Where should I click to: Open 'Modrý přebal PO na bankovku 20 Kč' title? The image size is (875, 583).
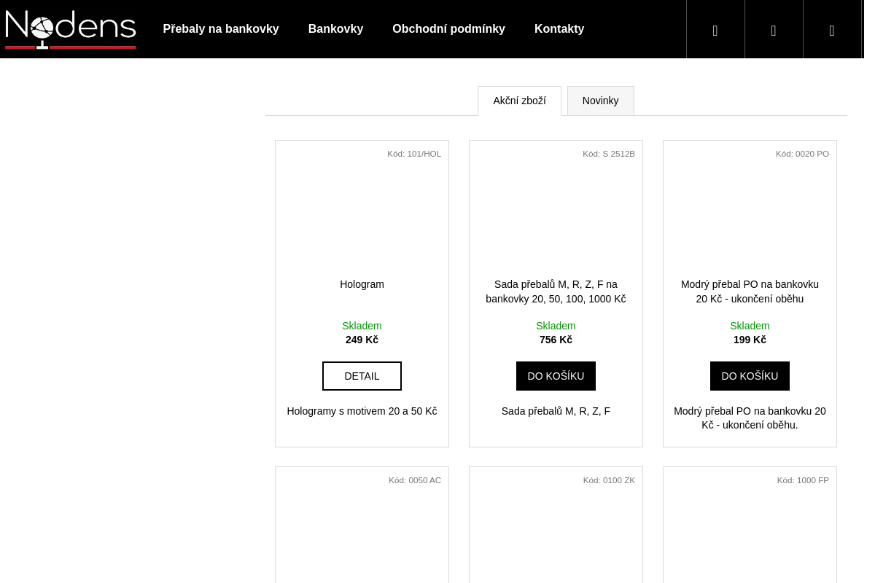[x=750, y=291]
